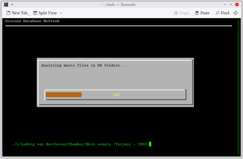
Task: Click the orange progress bar at 26%
Action: tap(64, 95)
